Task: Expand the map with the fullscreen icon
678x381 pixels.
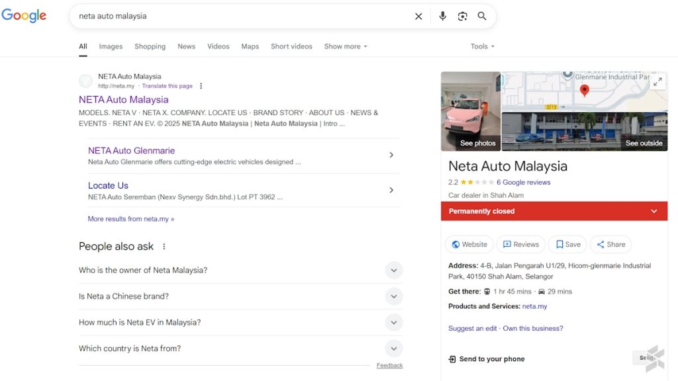Action: 657,82
